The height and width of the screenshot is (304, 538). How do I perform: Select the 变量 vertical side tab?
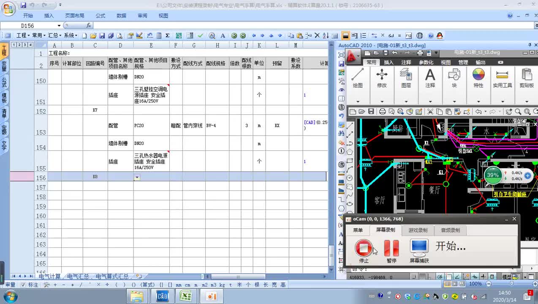[x=4, y=66]
